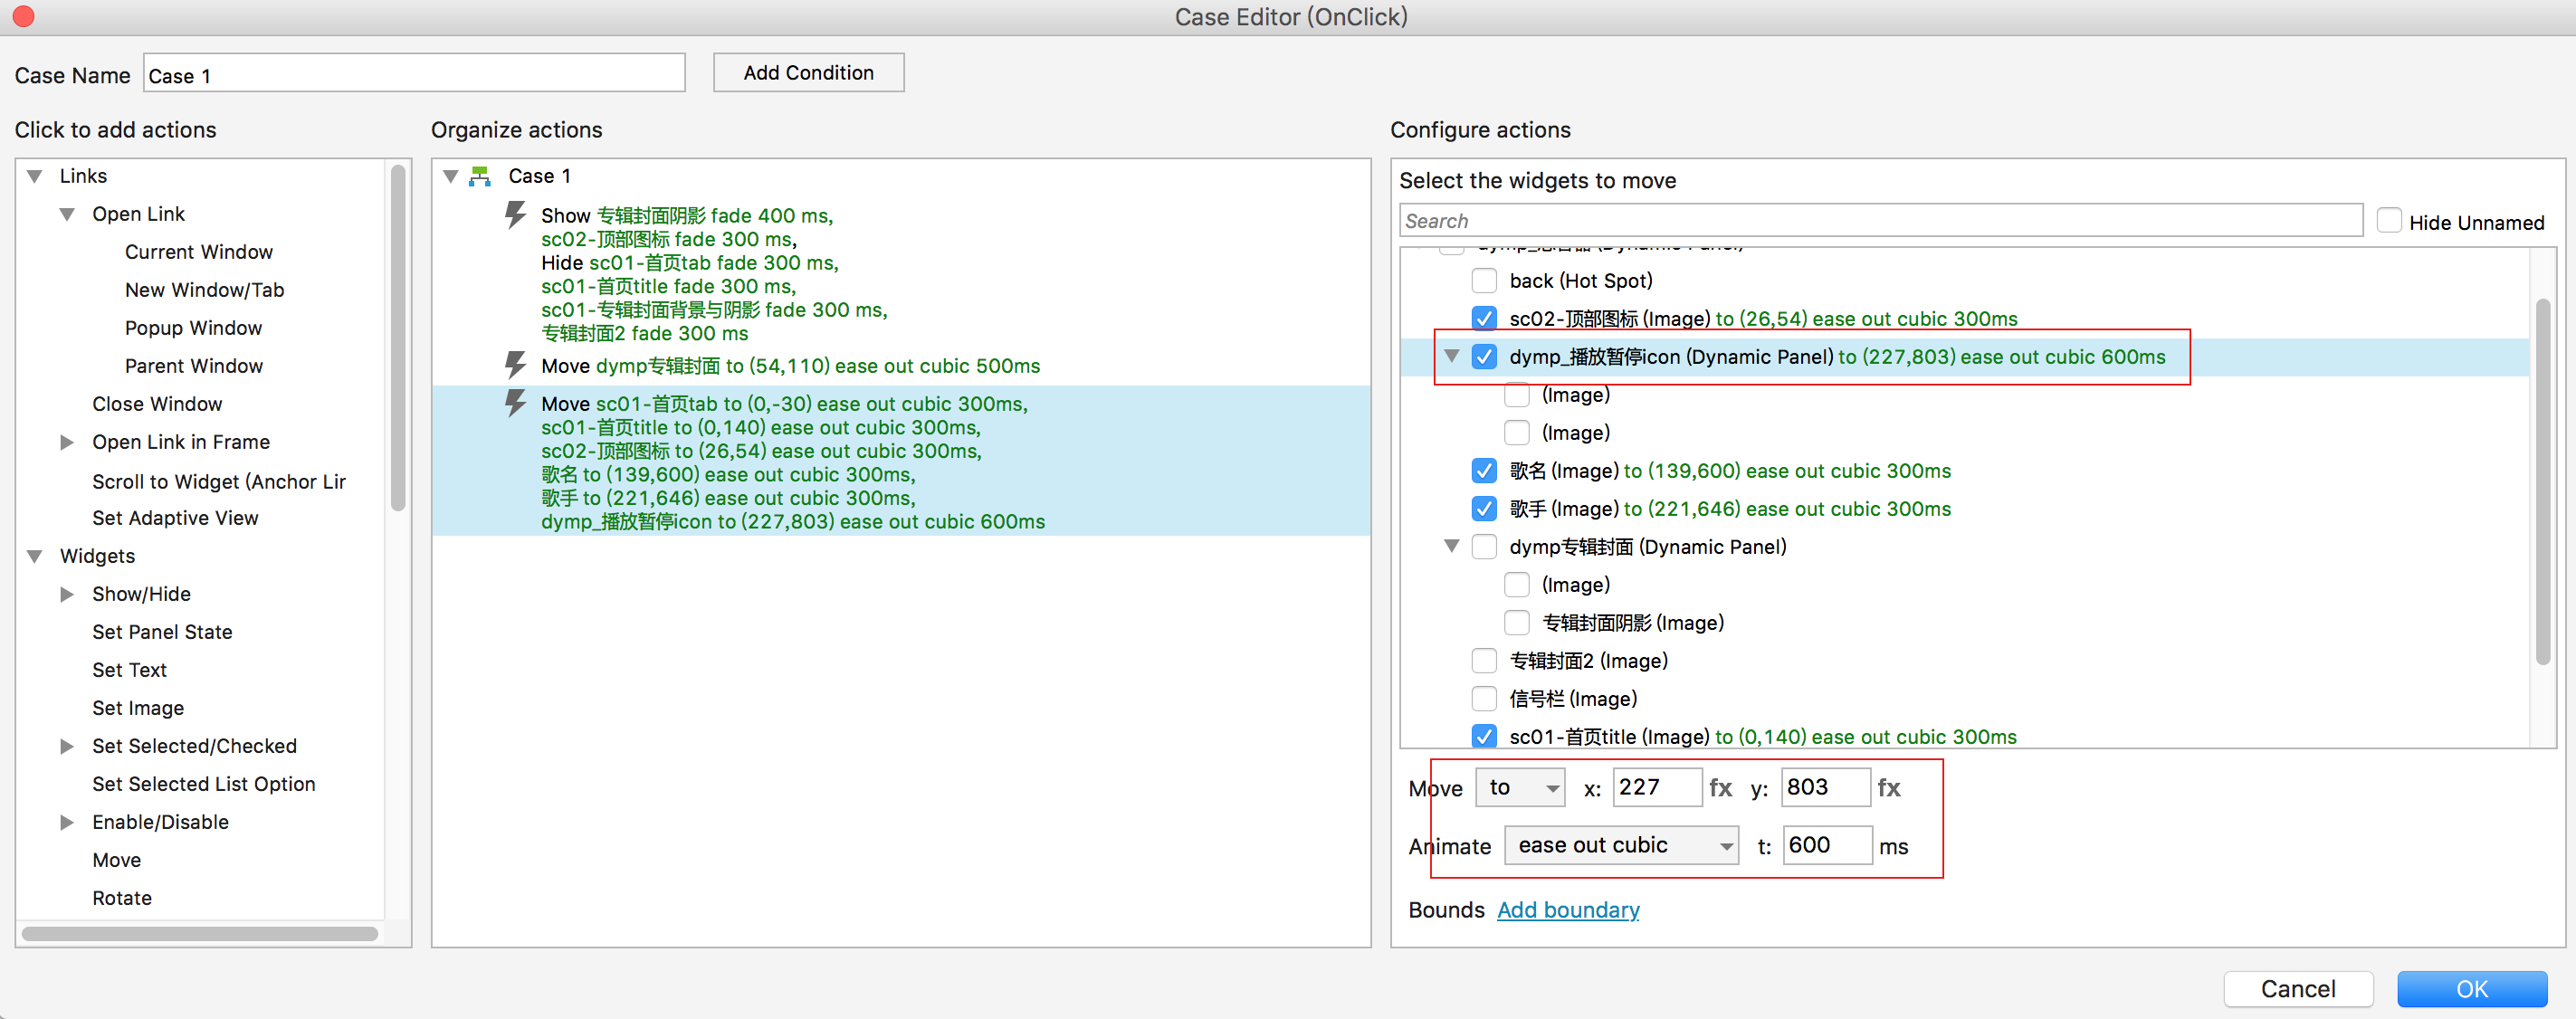Image resolution: width=2576 pixels, height=1019 pixels.
Task: Add Rotate action from list
Action: pos(121,898)
